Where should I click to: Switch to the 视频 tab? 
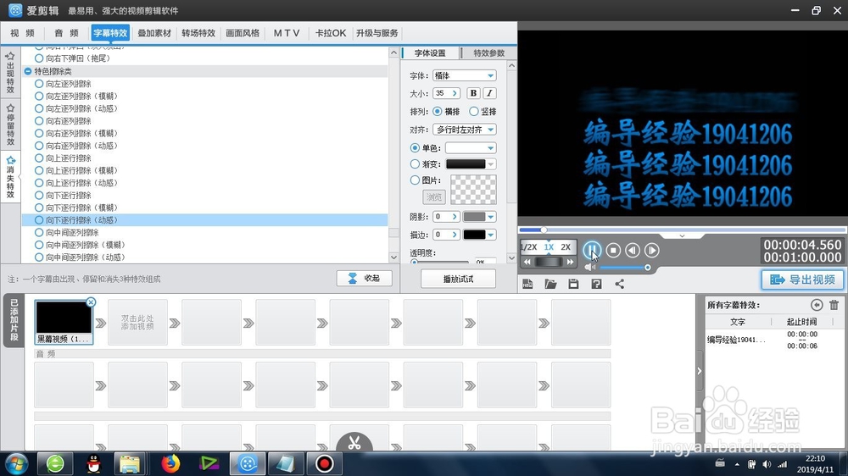(x=22, y=33)
